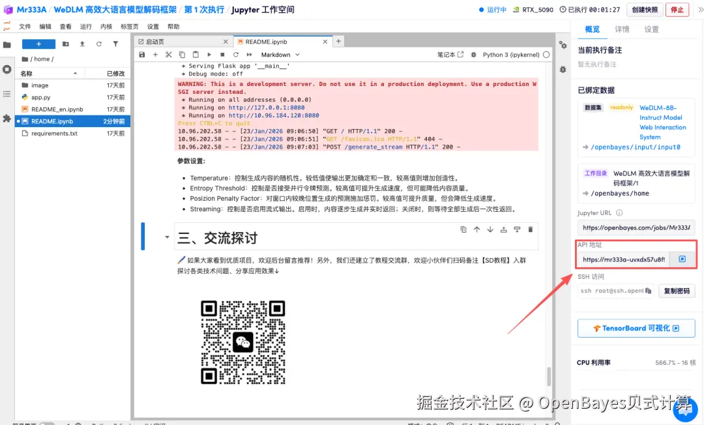Open the table of contents sidebar panel
Screen dimensions: 704x425
7,94
